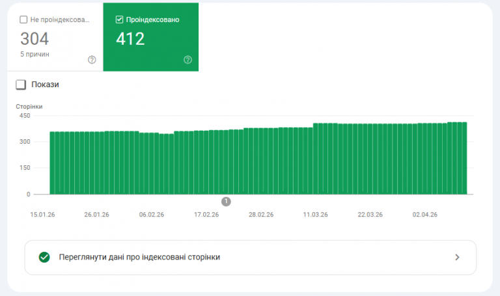
Task: Click the '02.04.26' date label
Action: click(425, 215)
